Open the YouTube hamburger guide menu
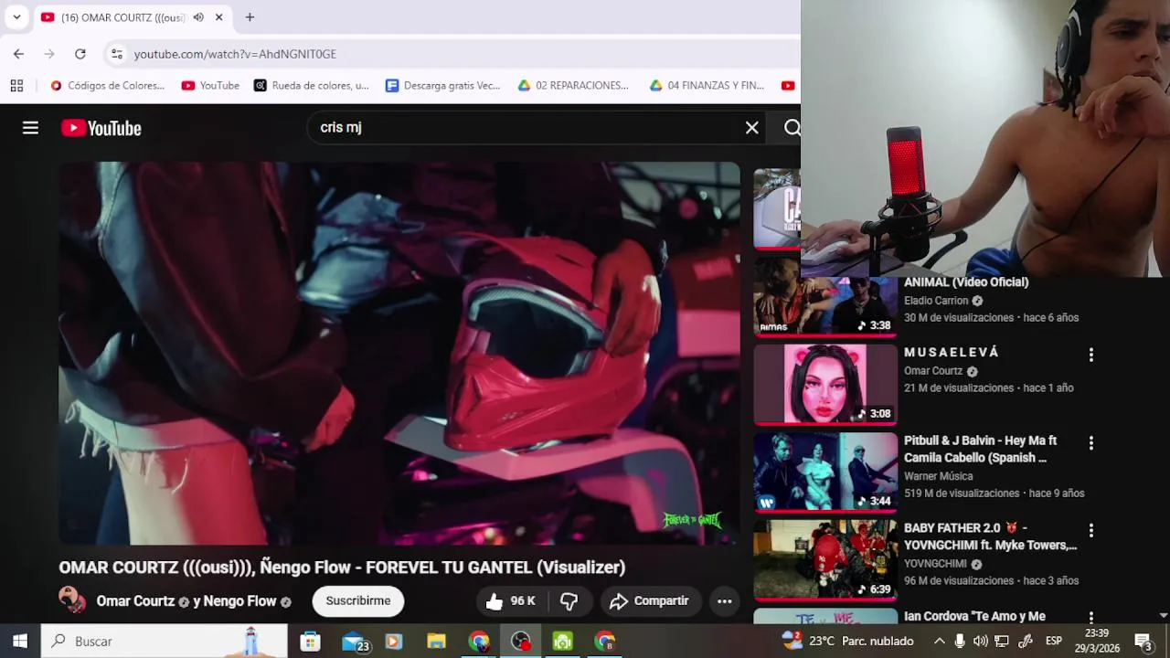This screenshot has width=1170, height=658. (30, 128)
